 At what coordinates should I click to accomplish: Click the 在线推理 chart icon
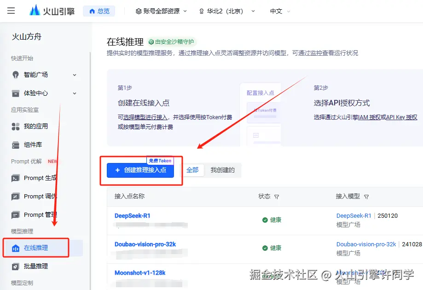point(16,248)
